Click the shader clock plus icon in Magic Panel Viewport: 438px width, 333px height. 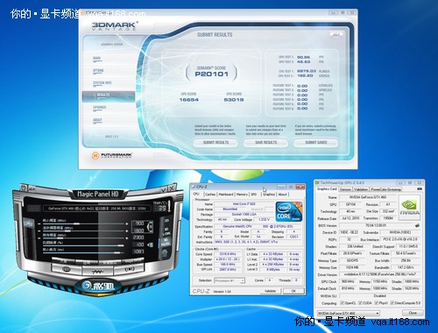(126, 231)
